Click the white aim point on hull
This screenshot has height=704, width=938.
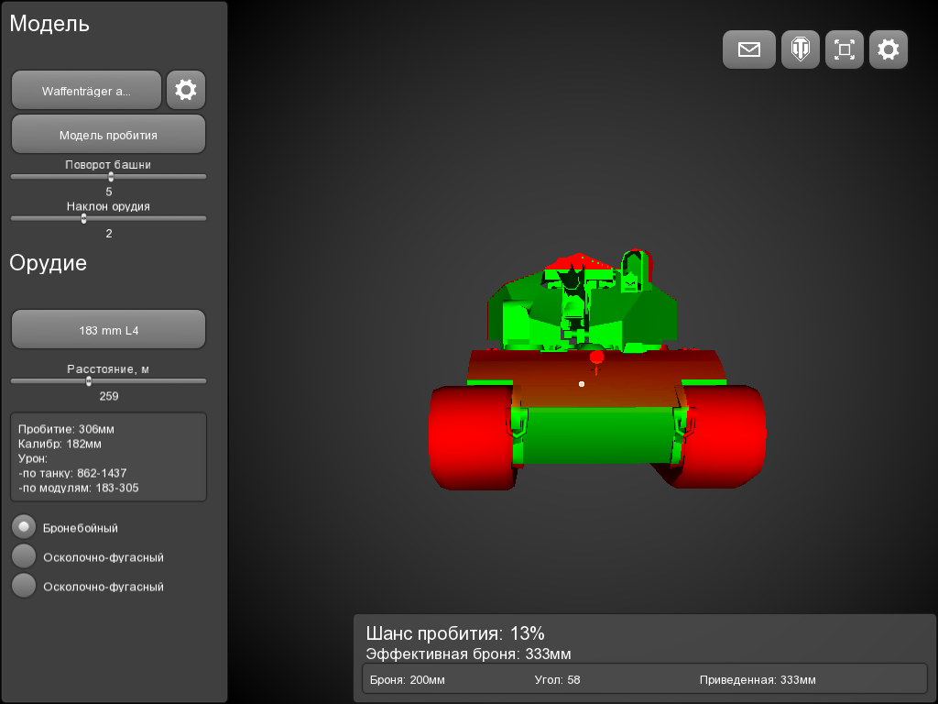582,384
